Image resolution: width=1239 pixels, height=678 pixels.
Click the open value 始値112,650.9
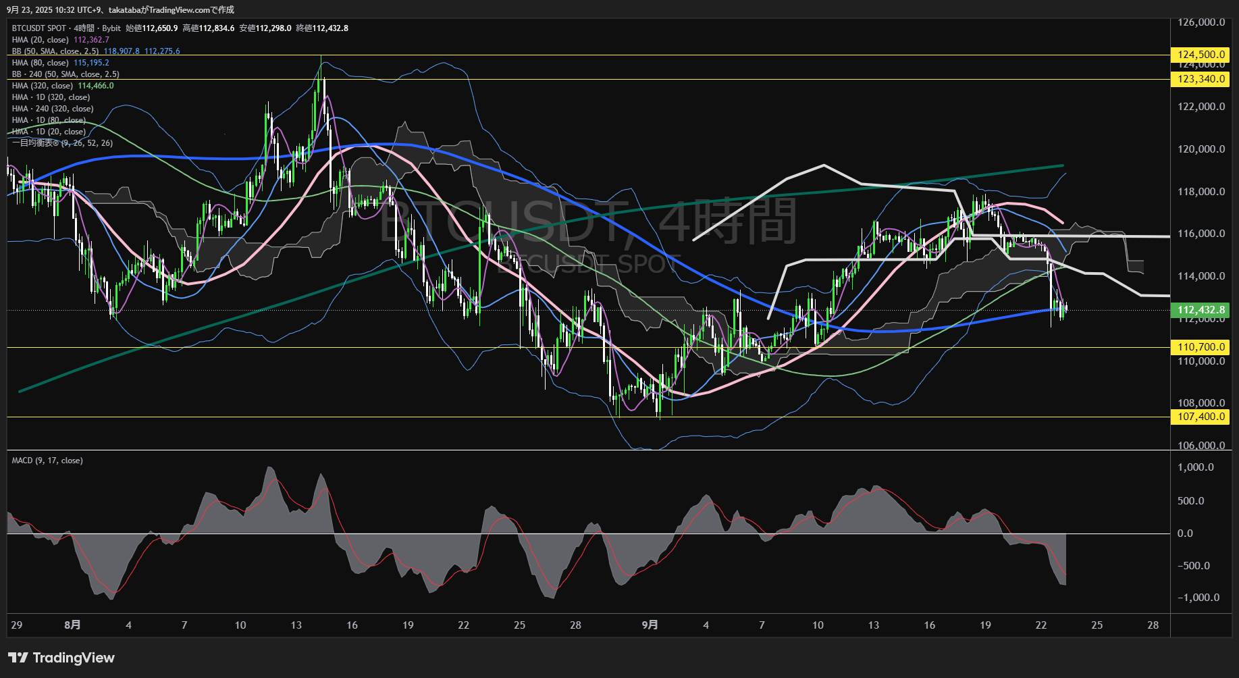point(152,28)
